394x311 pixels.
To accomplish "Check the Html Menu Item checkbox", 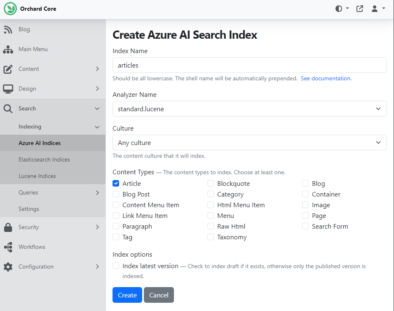I will (x=211, y=205).
